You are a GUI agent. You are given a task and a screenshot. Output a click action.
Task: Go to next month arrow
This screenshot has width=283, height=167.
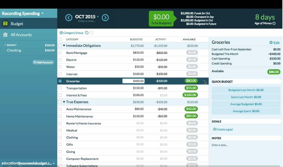[x=105, y=18]
